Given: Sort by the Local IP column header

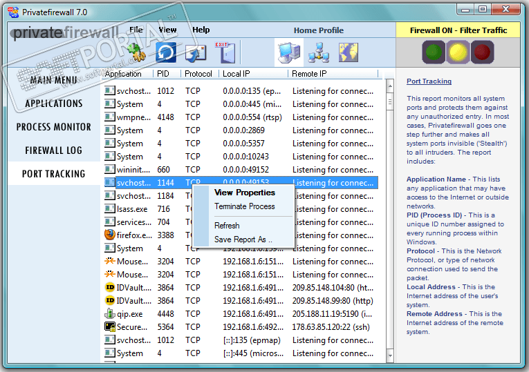Looking at the screenshot, I should pyautogui.click(x=253, y=74).
